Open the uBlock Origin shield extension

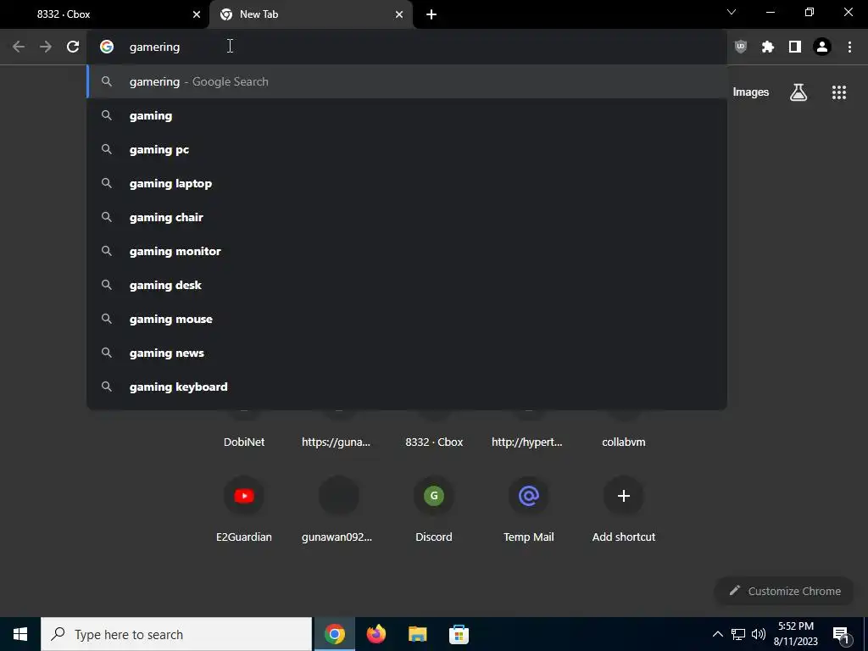pos(741,47)
